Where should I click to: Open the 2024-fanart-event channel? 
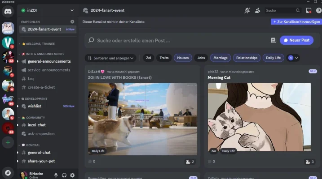48,30
